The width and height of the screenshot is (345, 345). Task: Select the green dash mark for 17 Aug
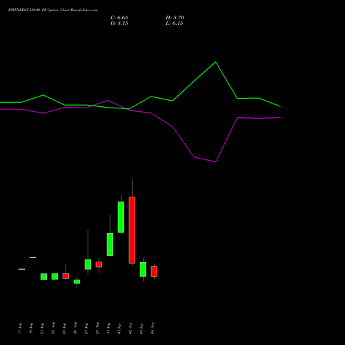tap(21, 269)
